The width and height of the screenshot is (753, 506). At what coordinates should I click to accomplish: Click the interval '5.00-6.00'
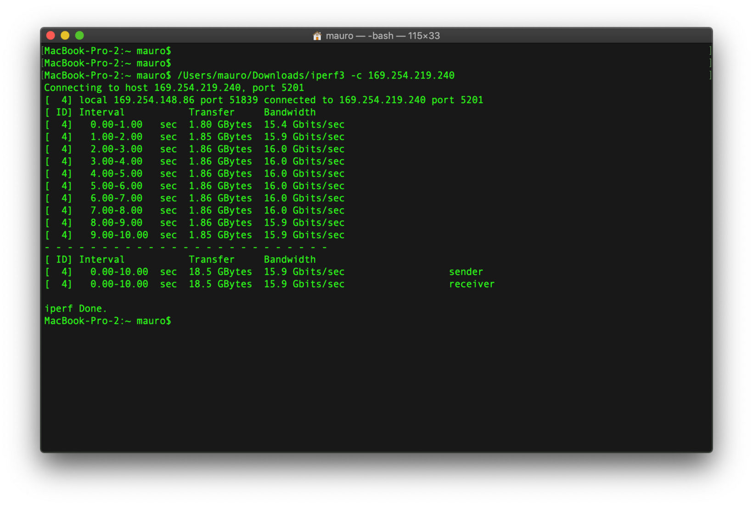pos(116,186)
